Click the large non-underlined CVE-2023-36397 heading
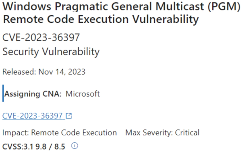This screenshot has height=154, width=244. click(41, 37)
